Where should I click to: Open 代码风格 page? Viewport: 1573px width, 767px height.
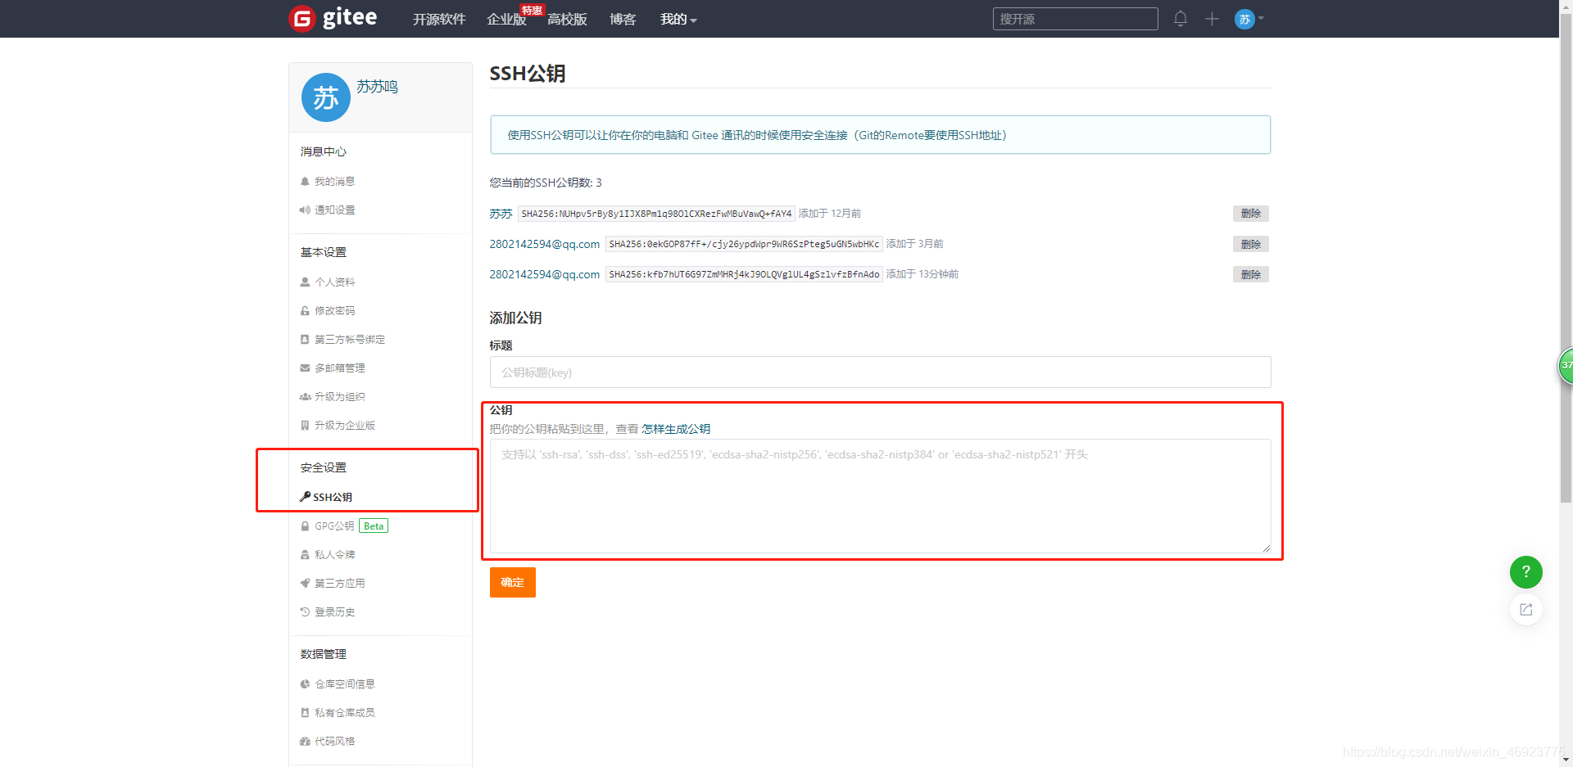click(334, 741)
